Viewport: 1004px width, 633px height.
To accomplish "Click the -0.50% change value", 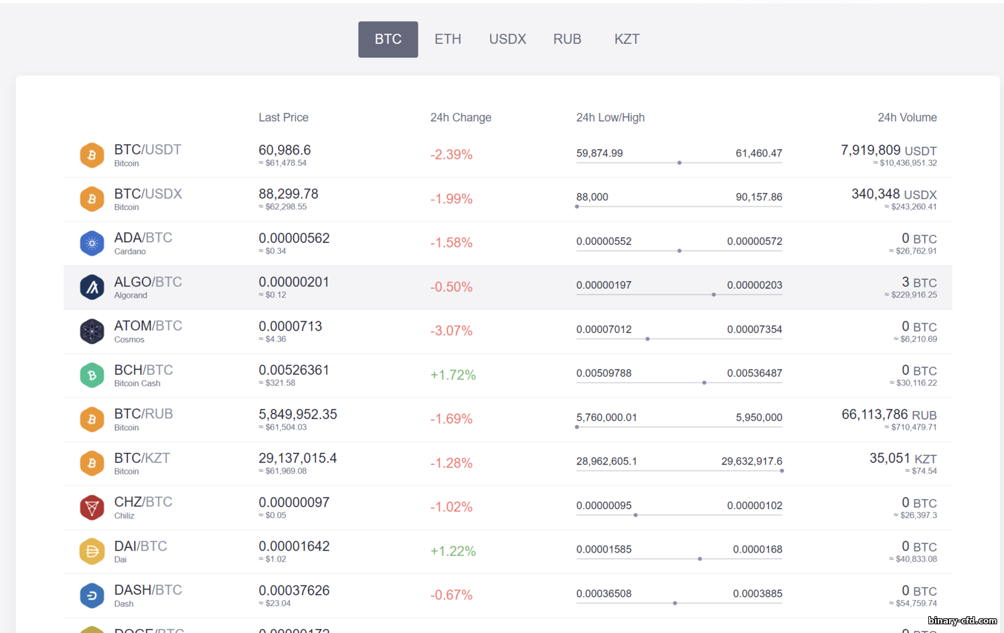I will tap(451, 286).
